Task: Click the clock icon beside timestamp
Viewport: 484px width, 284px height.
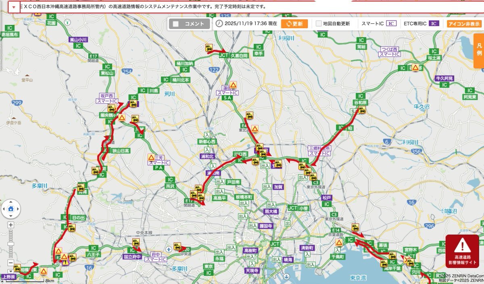Action: [219, 24]
